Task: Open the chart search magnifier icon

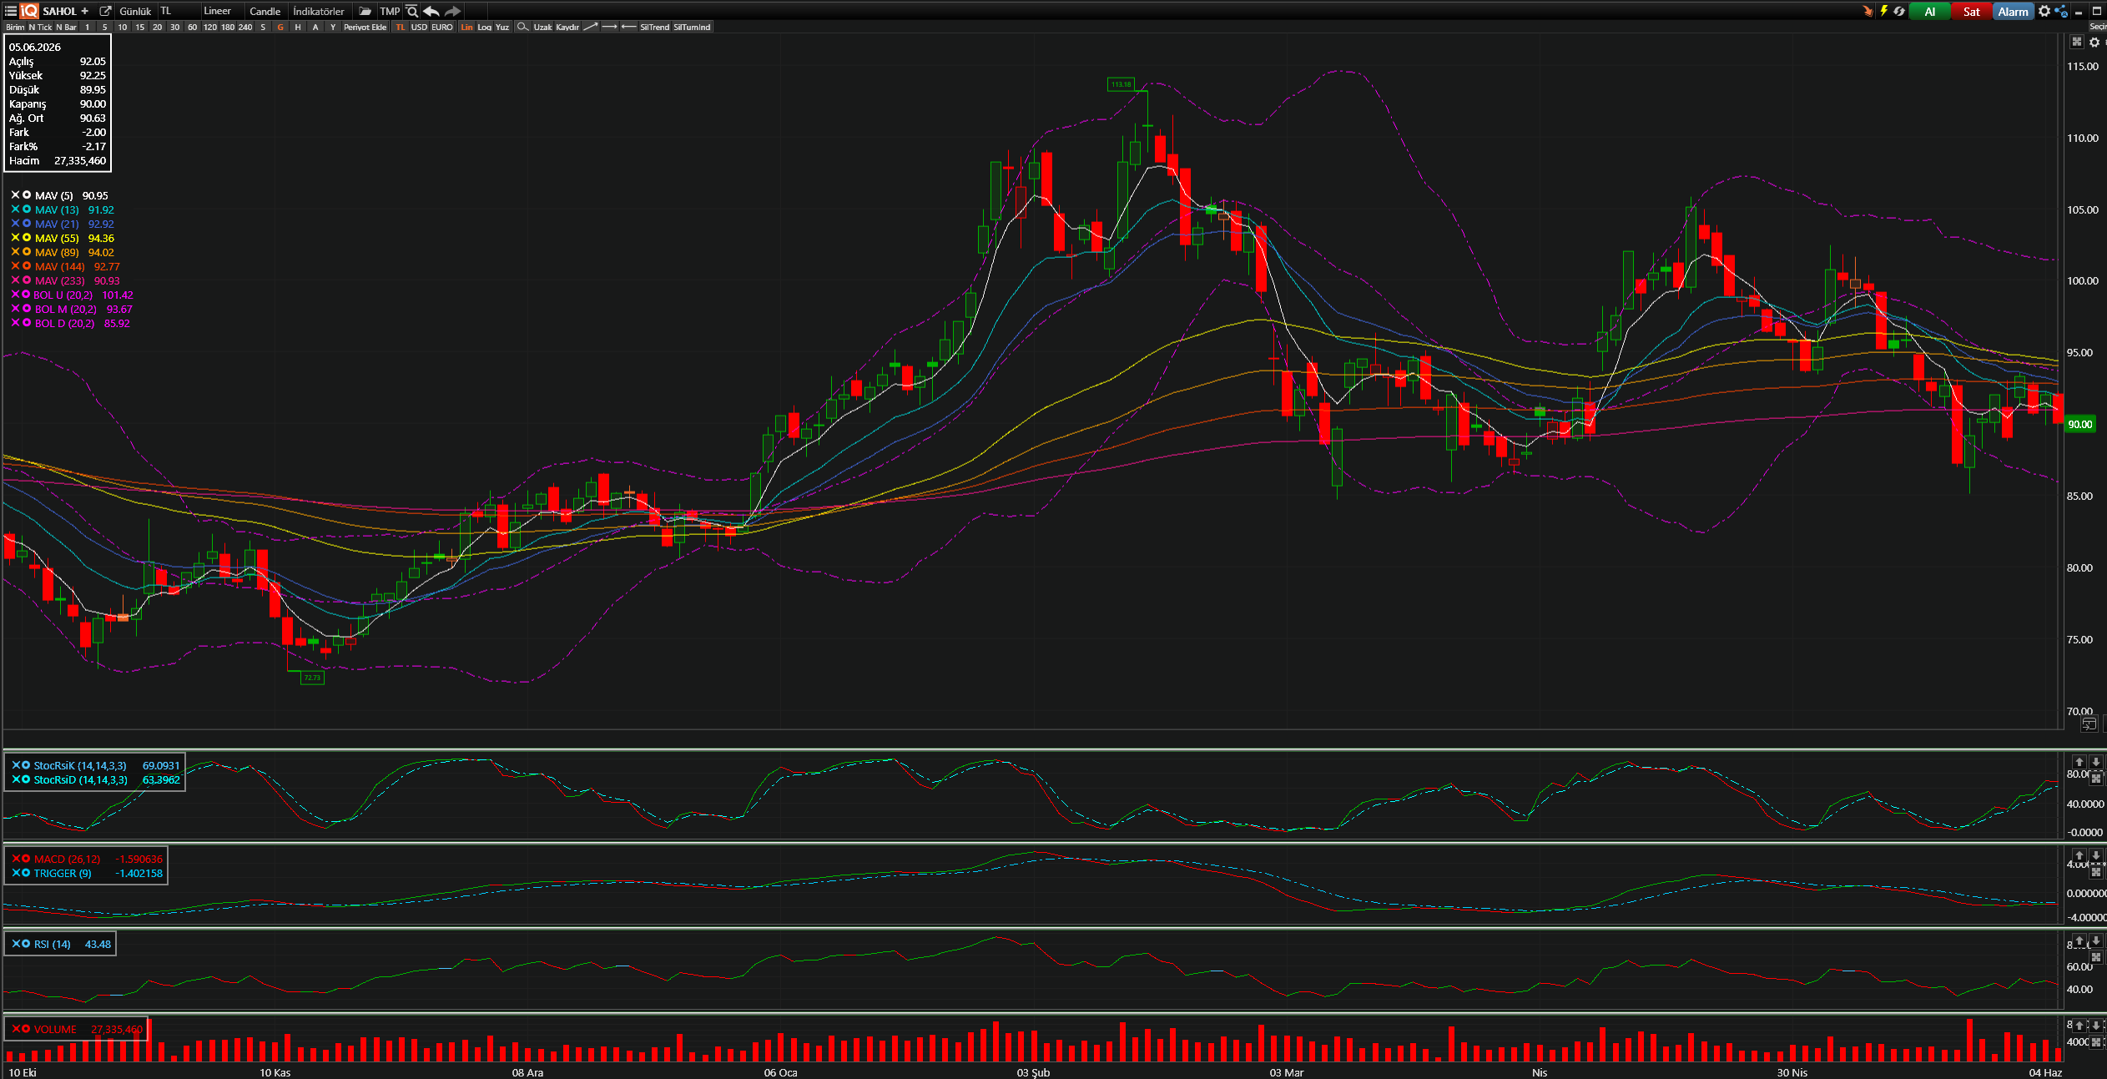Action: point(411,11)
